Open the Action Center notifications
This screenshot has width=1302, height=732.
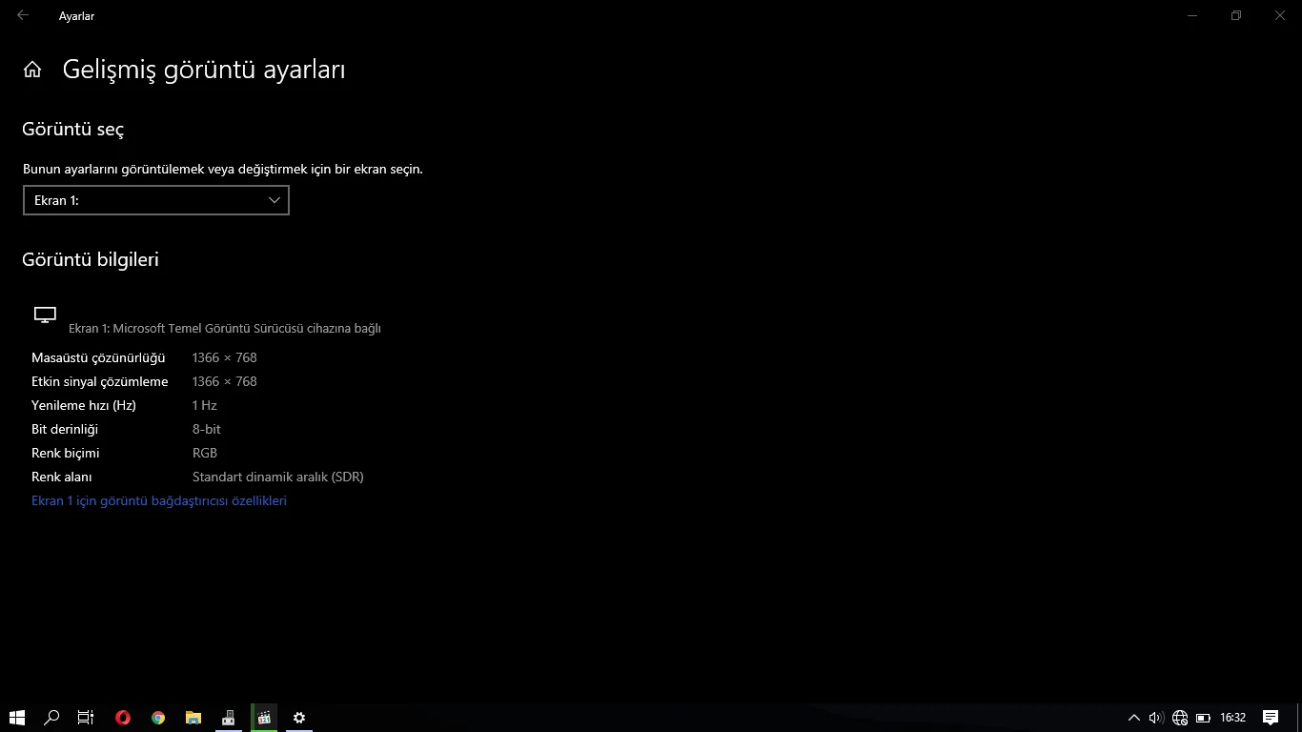tap(1271, 718)
